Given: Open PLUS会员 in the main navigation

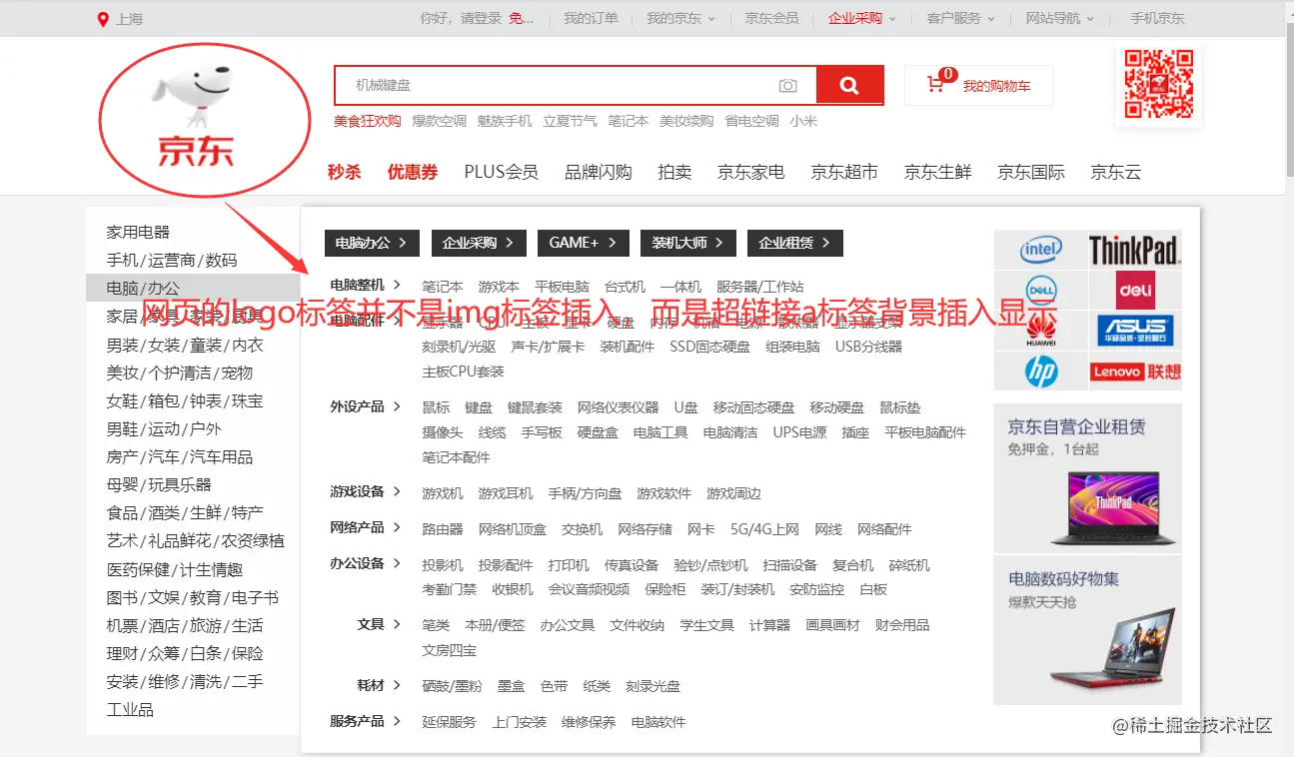Looking at the screenshot, I should (502, 172).
